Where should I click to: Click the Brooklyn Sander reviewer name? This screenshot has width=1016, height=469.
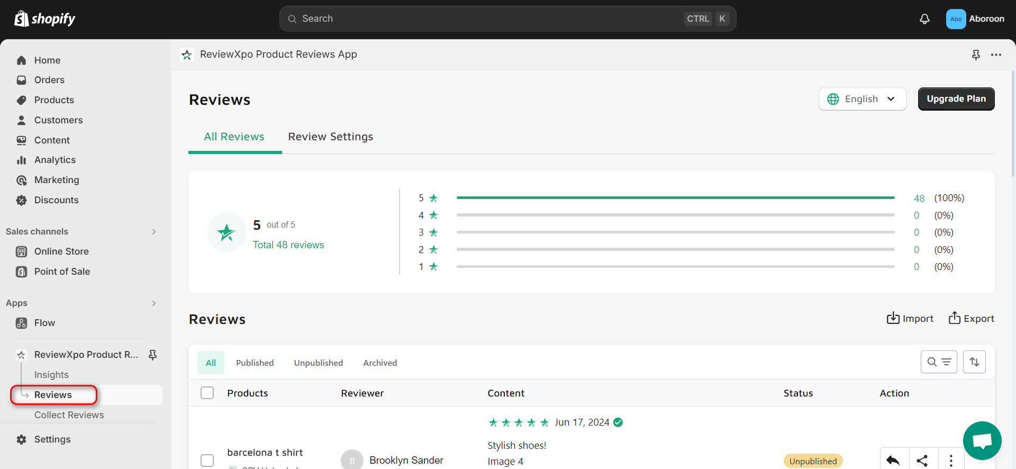click(x=406, y=461)
